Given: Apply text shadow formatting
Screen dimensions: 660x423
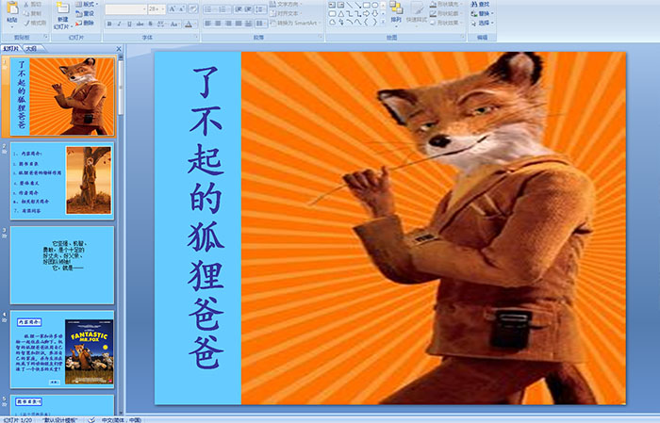Looking at the screenshot, I should point(150,24).
